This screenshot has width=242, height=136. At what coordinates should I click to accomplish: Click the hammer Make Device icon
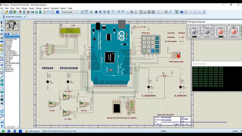(171, 12)
